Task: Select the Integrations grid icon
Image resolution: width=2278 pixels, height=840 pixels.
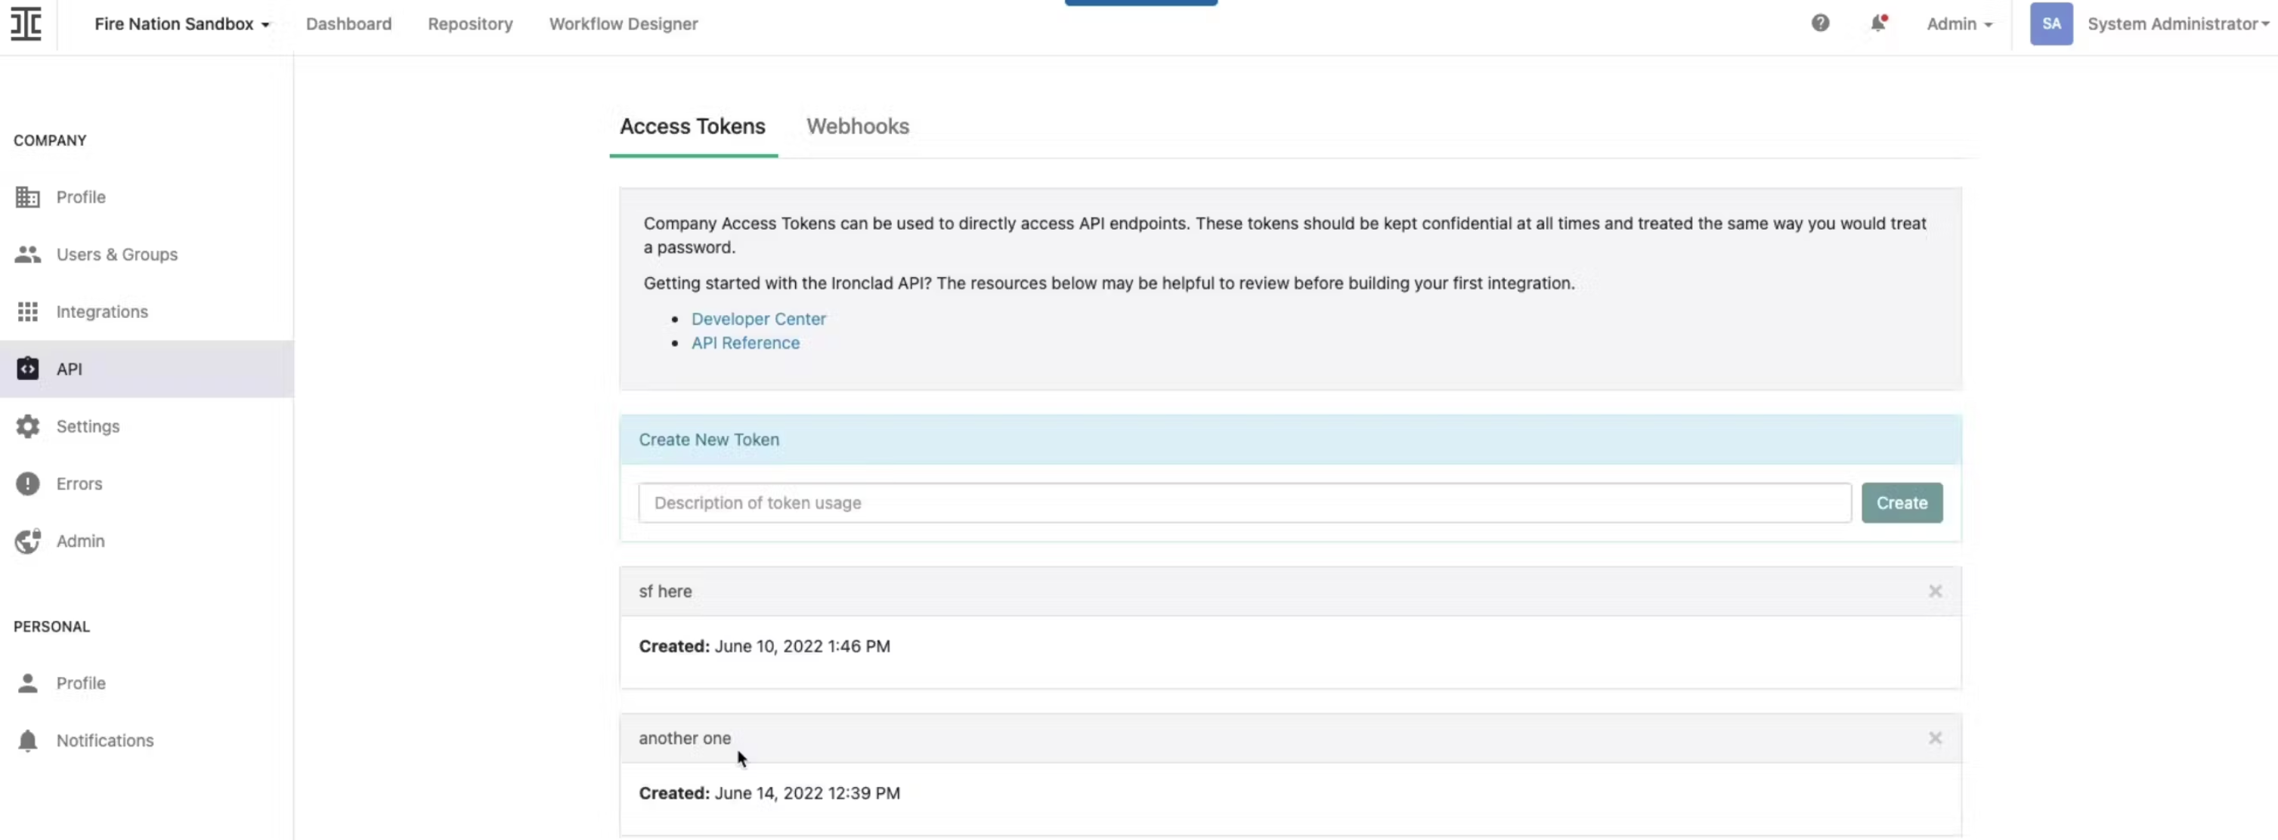Action: (x=27, y=311)
